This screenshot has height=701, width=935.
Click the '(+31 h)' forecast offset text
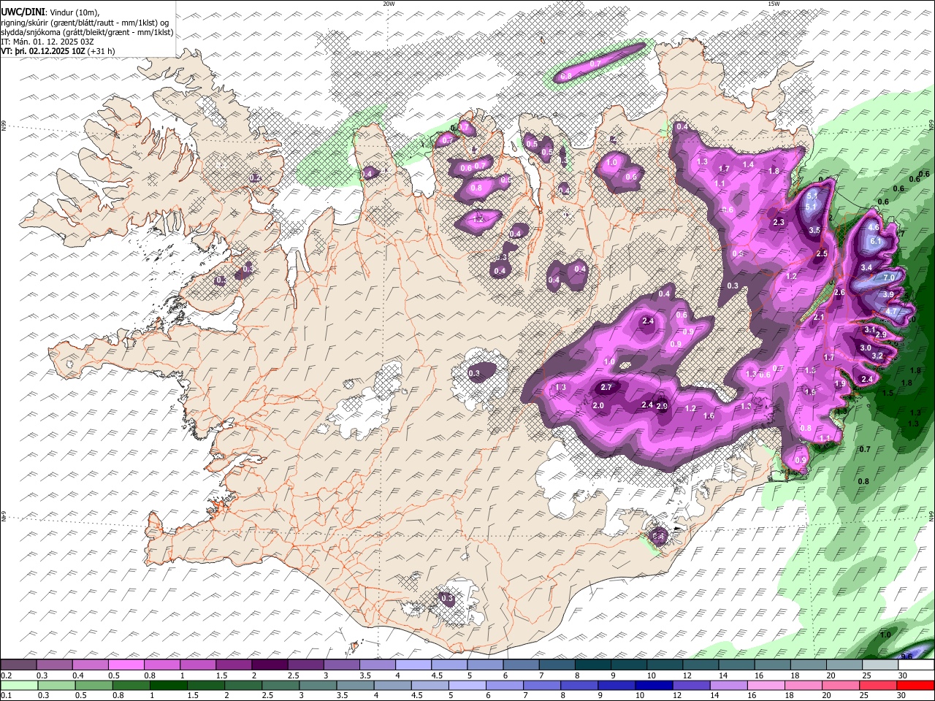102,51
